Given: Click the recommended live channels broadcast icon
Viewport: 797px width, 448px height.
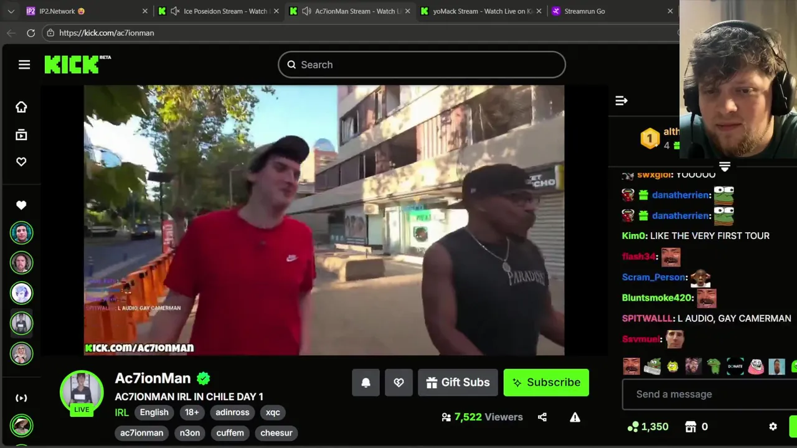Looking at the screenshot, I should pyautogui.click(x=21, y=398).
